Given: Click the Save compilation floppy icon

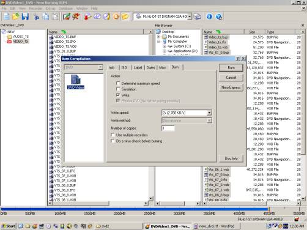Looking at the screenshot, I should click(25, 17).
